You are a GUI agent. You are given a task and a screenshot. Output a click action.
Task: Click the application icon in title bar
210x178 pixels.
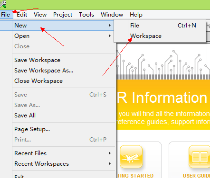tap(3, 4)
